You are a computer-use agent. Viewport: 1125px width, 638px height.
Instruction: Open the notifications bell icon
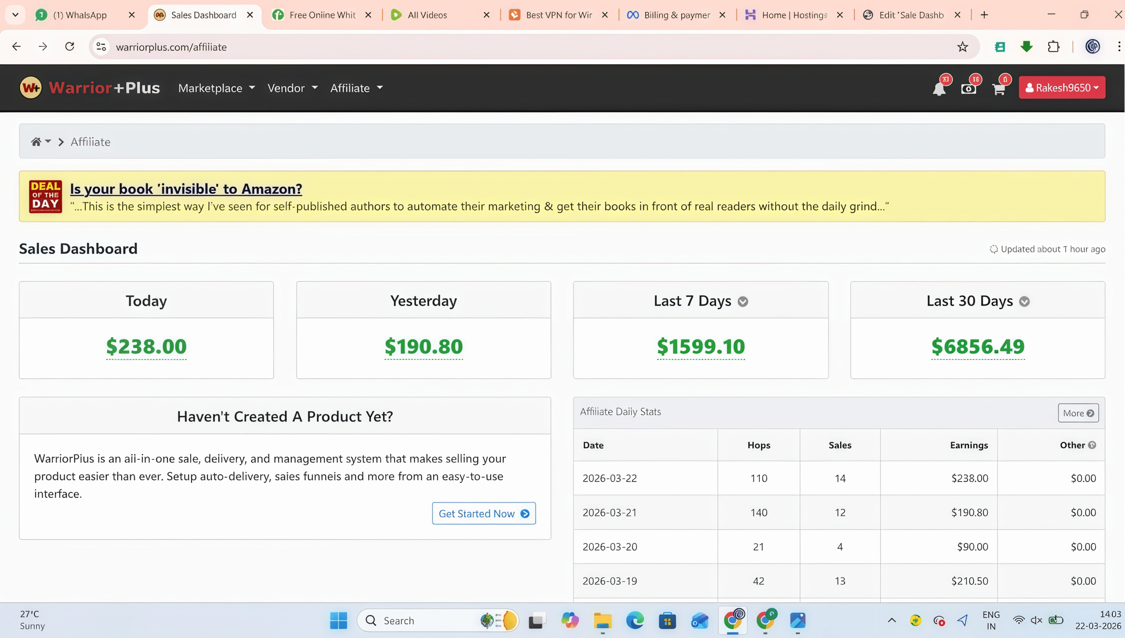point(939,89)
